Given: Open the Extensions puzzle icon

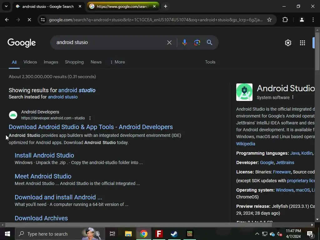Looking at the screenshot, I should coord(285,20).
